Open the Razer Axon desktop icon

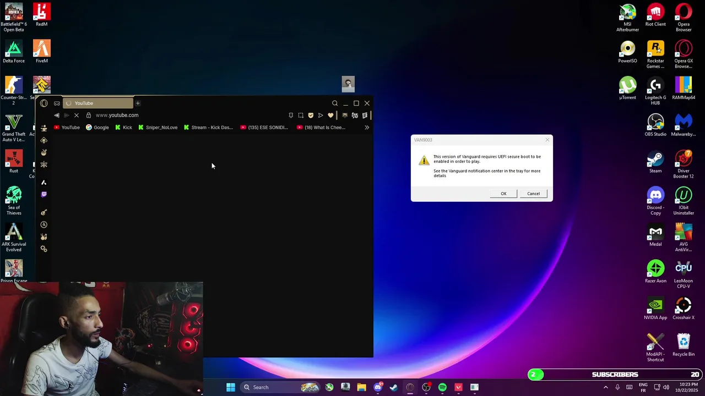pyautogui.click(x=655, y=272)
